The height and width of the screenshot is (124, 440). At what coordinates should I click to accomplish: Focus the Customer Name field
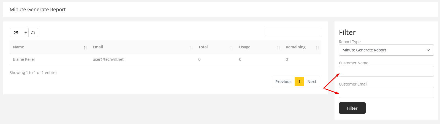386,71
